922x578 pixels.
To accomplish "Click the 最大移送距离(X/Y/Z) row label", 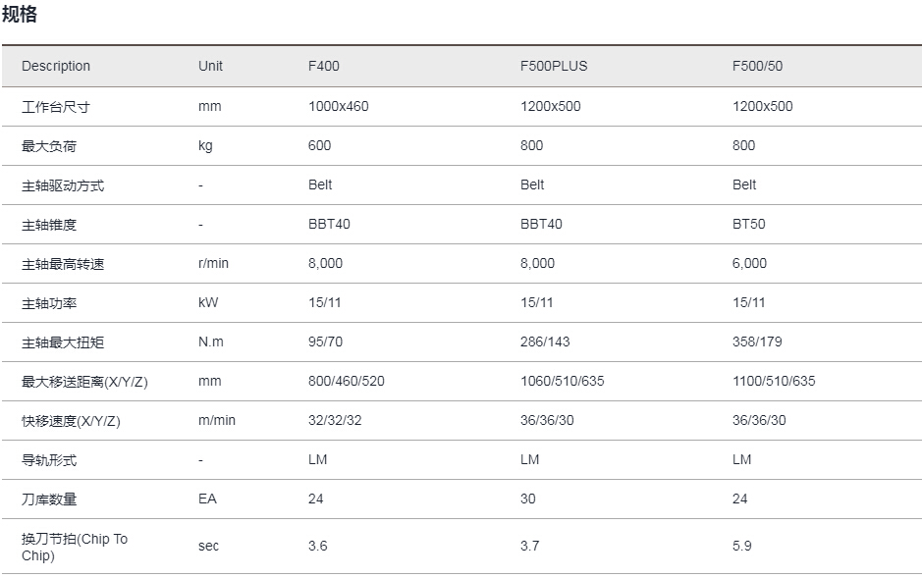I will (x=84, y=382).
